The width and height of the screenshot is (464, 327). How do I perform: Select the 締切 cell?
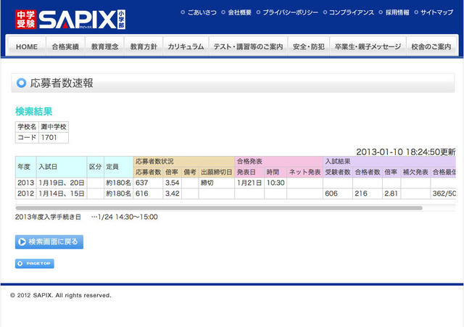click(217, 183)
